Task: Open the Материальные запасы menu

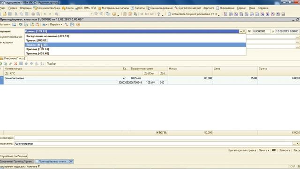Action: 113,8
